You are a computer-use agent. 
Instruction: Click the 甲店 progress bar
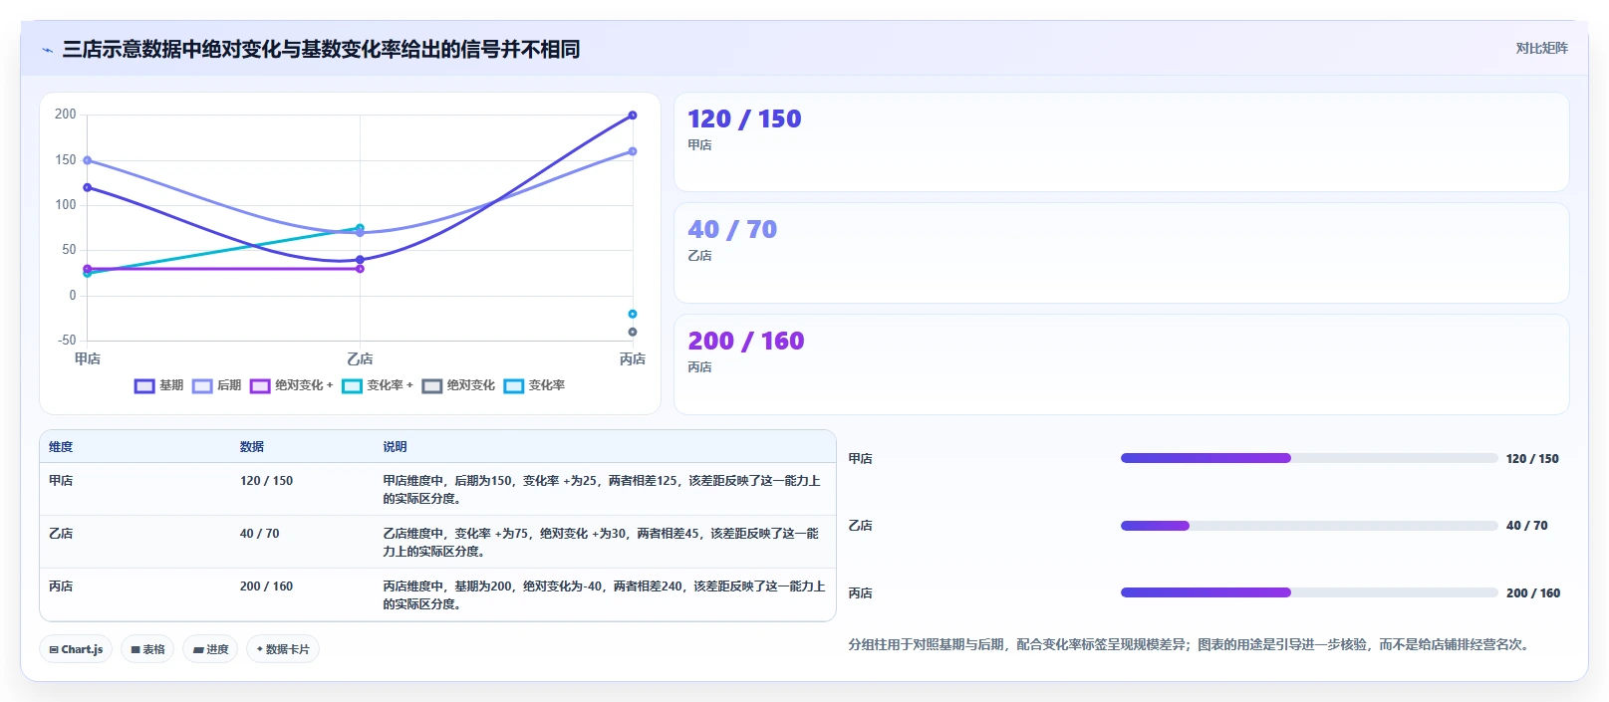(x=1309, y=458)
